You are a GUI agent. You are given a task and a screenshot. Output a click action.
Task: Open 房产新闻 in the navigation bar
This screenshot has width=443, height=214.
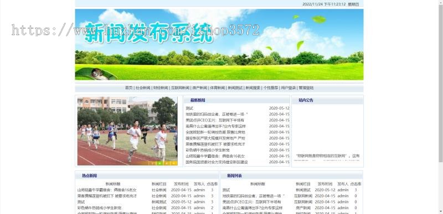[200, 88]
